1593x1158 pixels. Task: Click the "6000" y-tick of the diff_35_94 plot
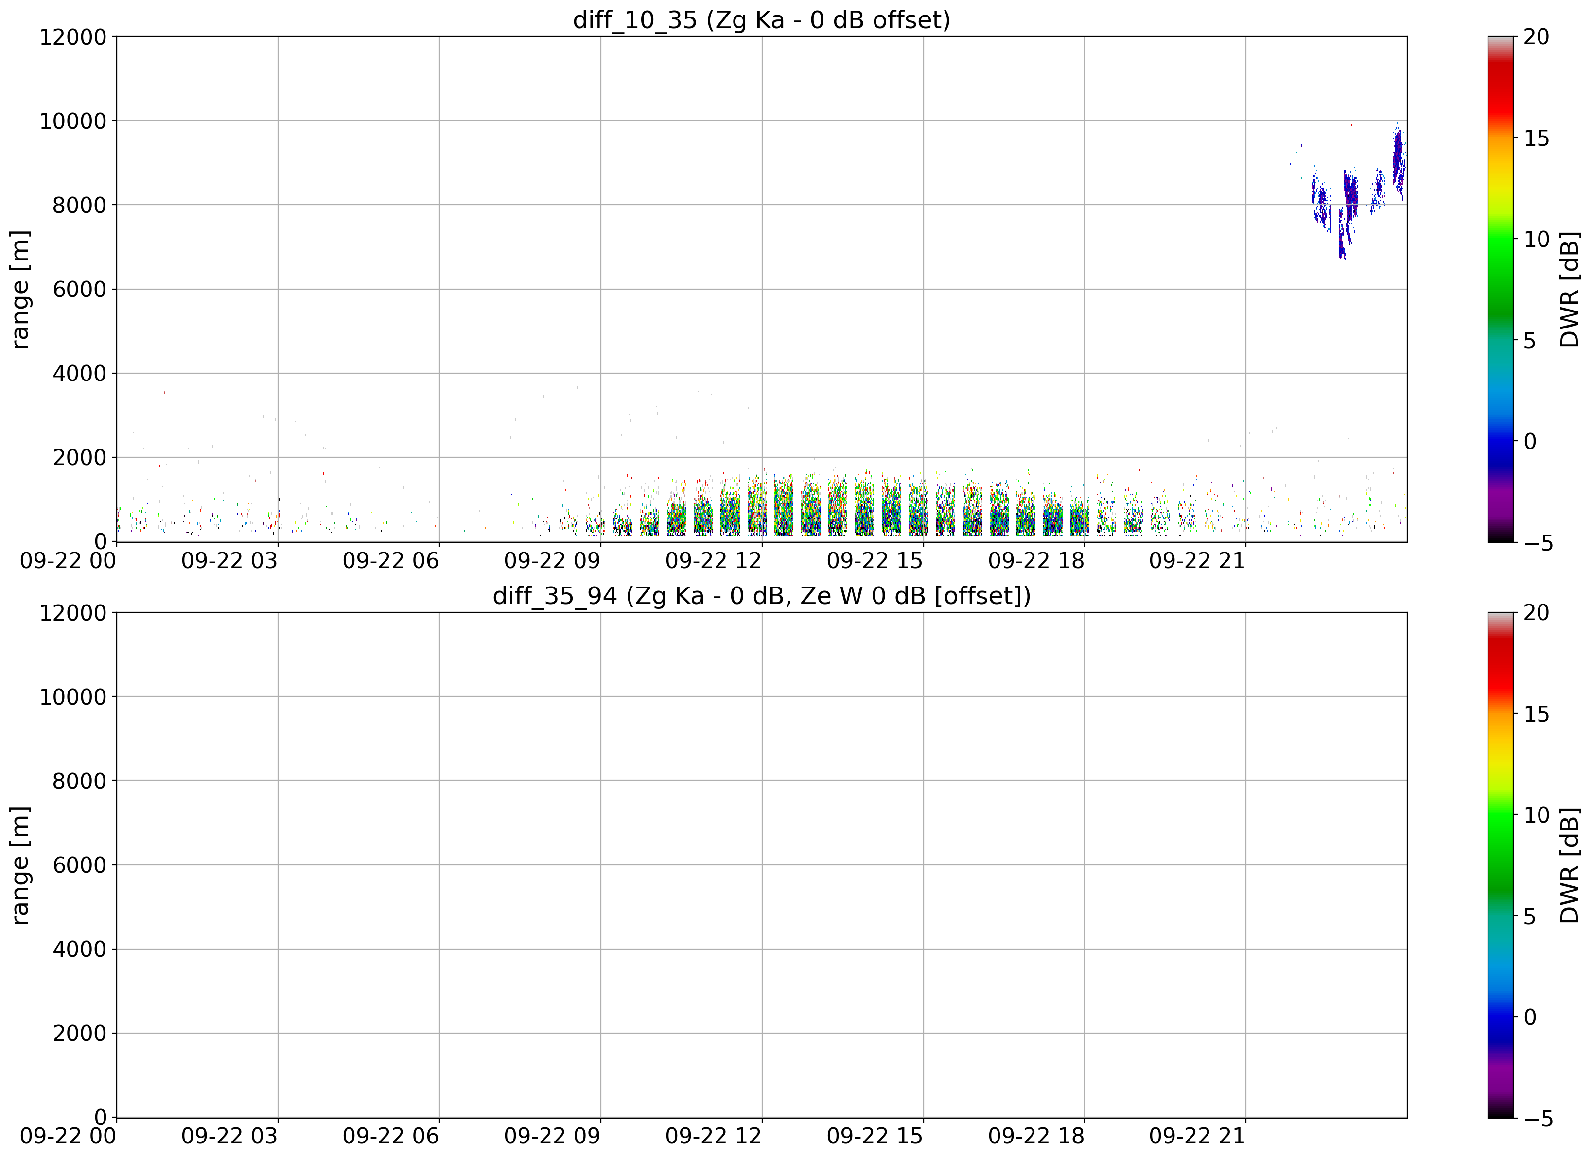coord(80,865)
